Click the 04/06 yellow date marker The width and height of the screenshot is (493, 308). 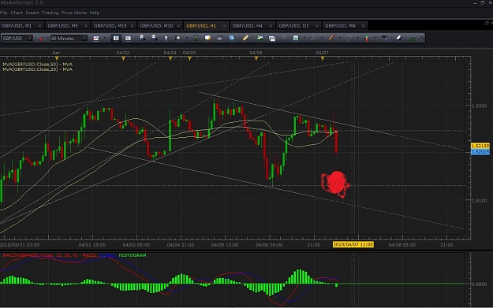tap(256, 59)
